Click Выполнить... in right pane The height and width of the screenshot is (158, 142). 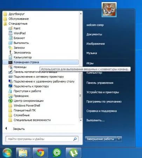coord(95,120)
